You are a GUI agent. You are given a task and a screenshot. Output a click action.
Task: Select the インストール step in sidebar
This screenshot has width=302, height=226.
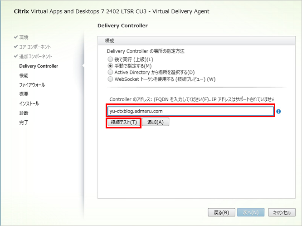[29, 103]
